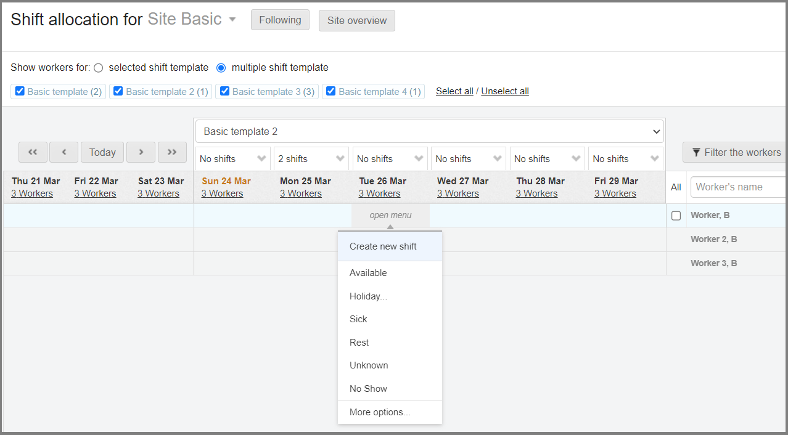Open the Site Basic dropdown caret
The height and width of the screenshot is (435, 788).
(x=232, y=19)
